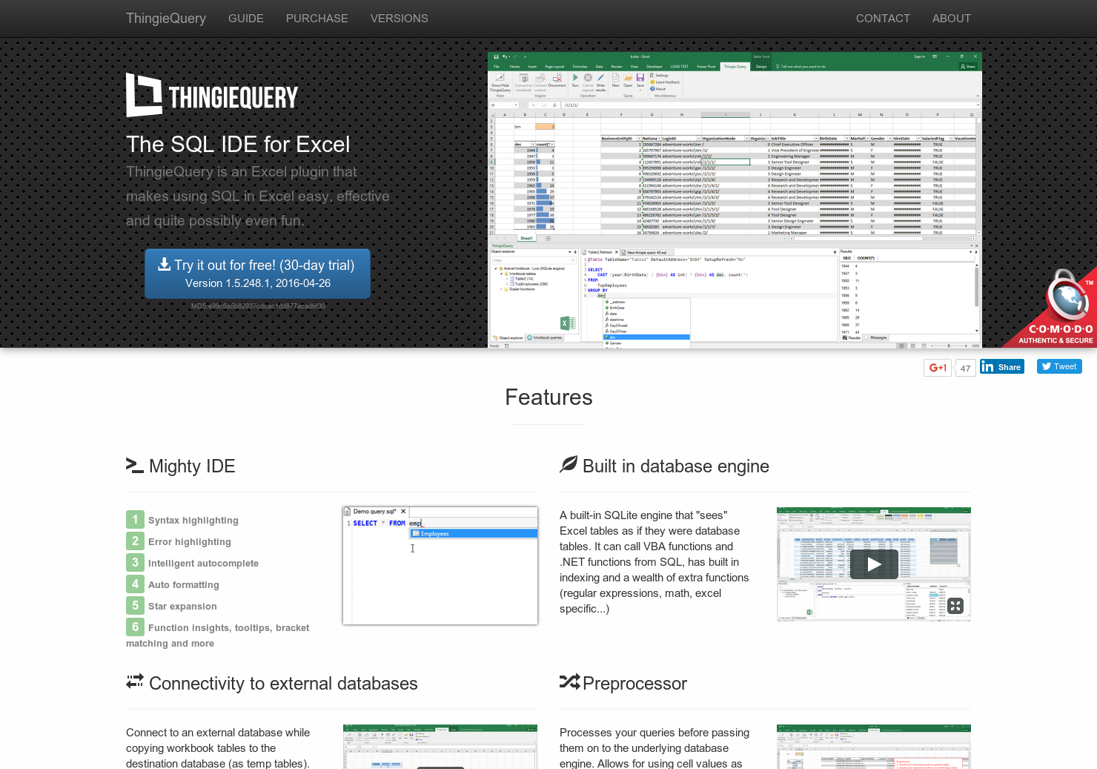
Task: Tweet this page
Action: 1059,366
